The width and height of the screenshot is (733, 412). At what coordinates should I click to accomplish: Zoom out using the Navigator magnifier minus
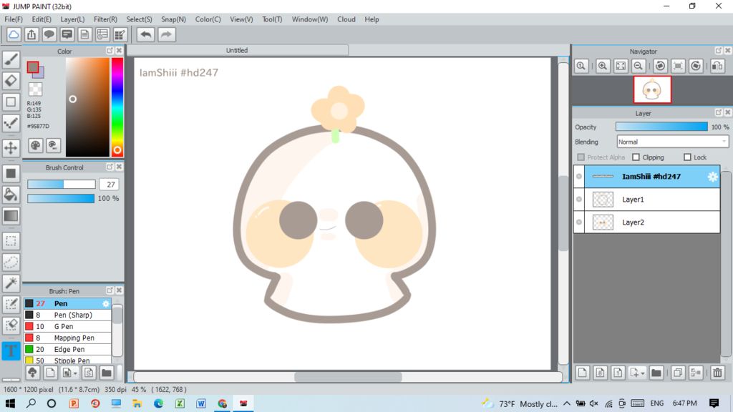(638, 66)
